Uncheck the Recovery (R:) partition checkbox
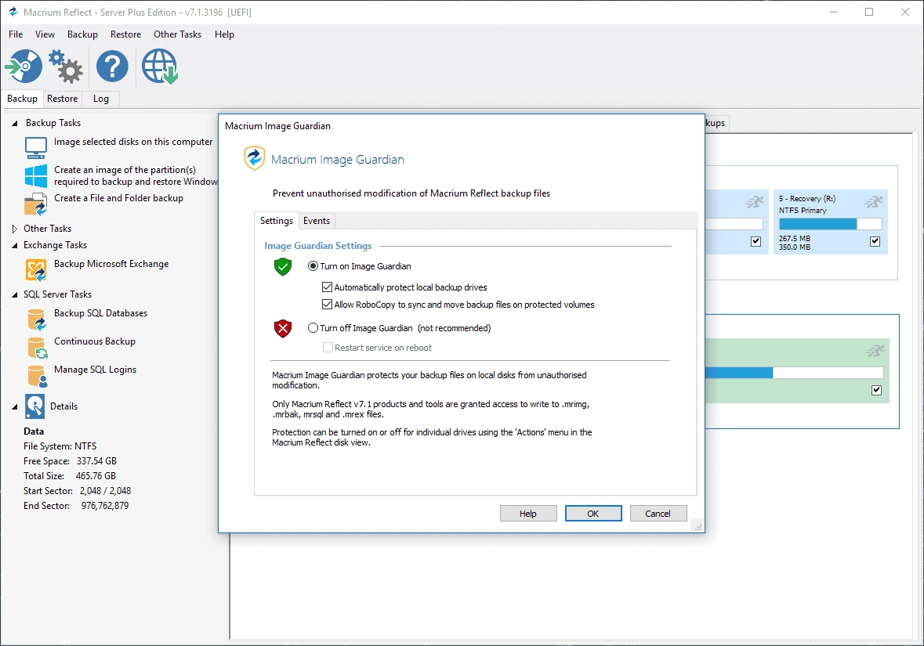 (875, 241)
